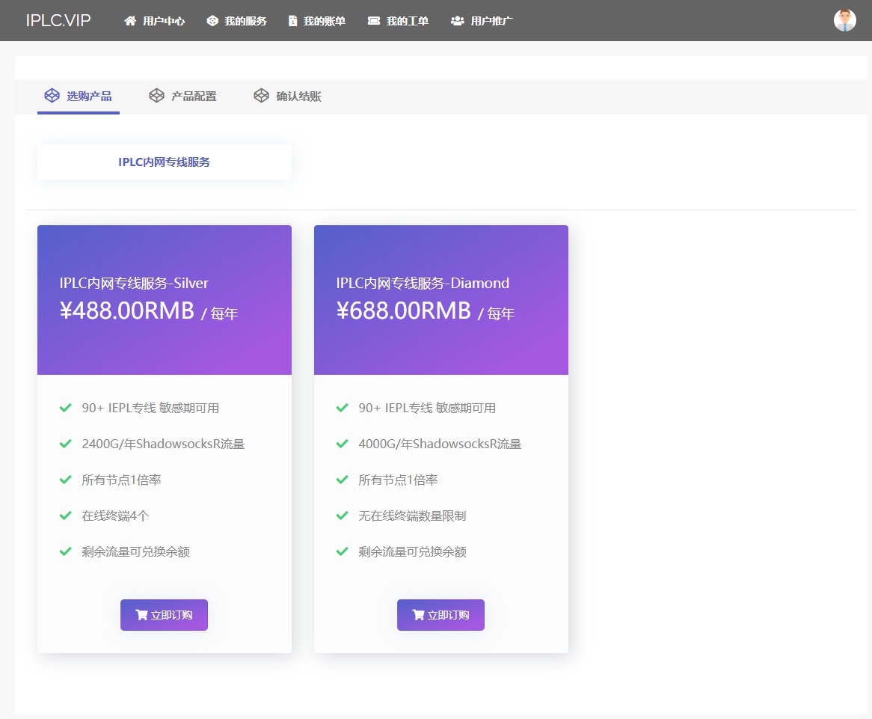The image size is (872, 719).
Task: Select the IPLC内网专线服务 category
Action: click(x=165, y=162)
